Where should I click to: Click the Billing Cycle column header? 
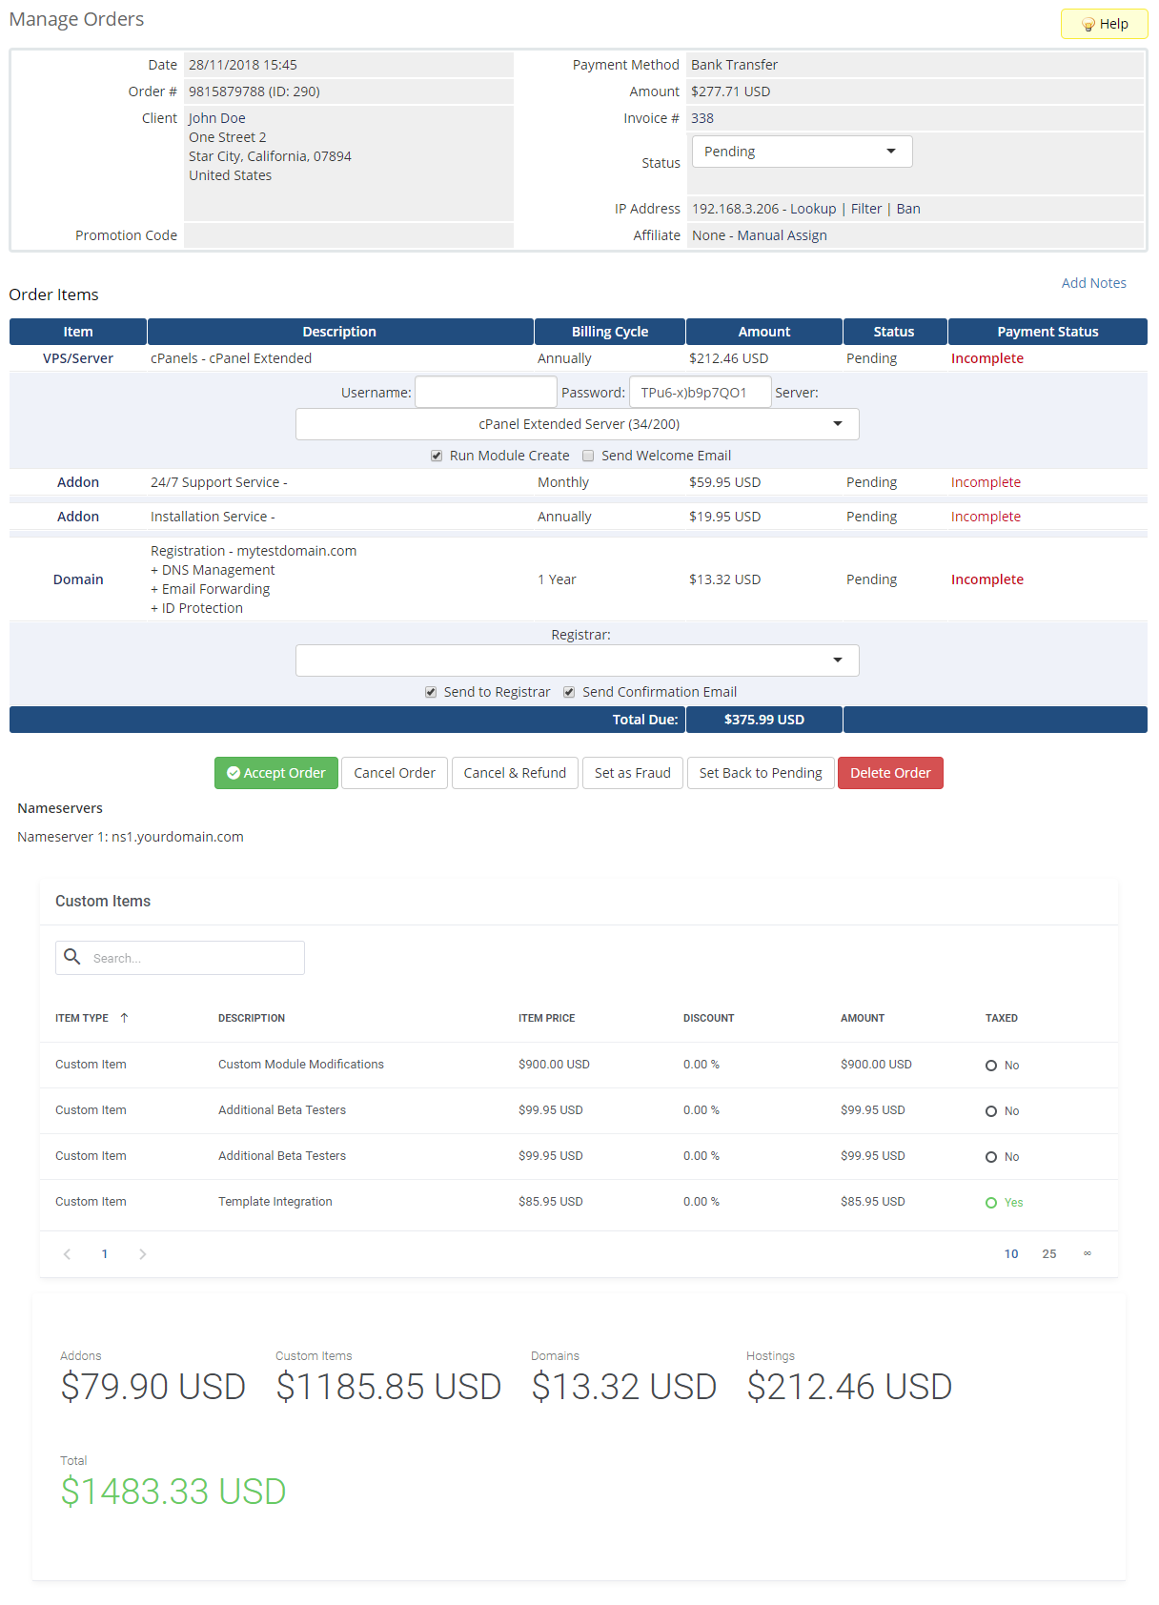pyautogui.click(x=610, y=332)
